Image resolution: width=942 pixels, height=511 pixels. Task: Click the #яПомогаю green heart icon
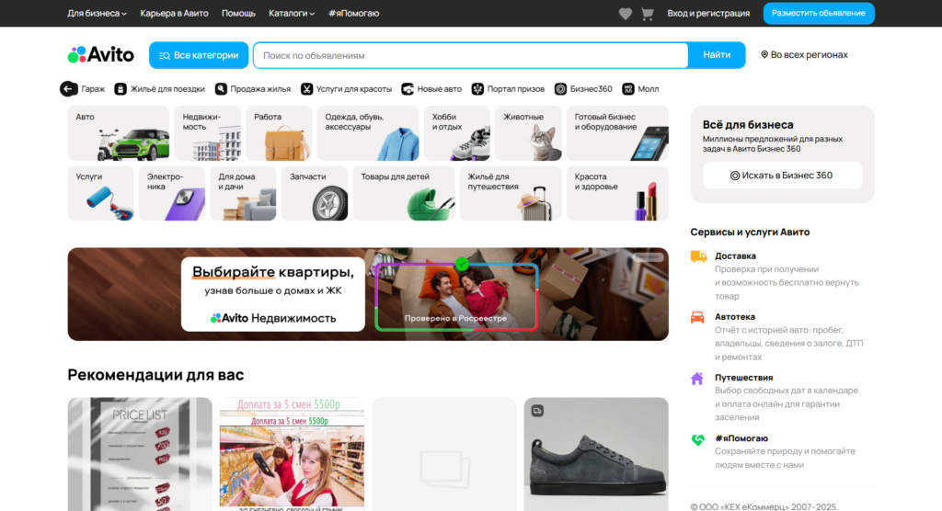(x=697, y=439)
